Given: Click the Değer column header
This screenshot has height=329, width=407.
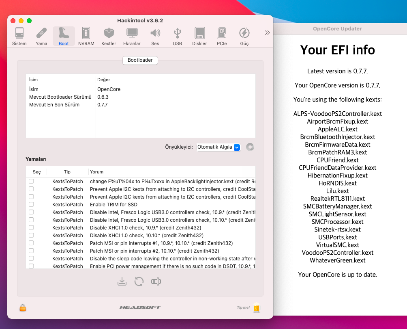Looking at the screenshot, I should pyautogui.click(x=104, y=80).
